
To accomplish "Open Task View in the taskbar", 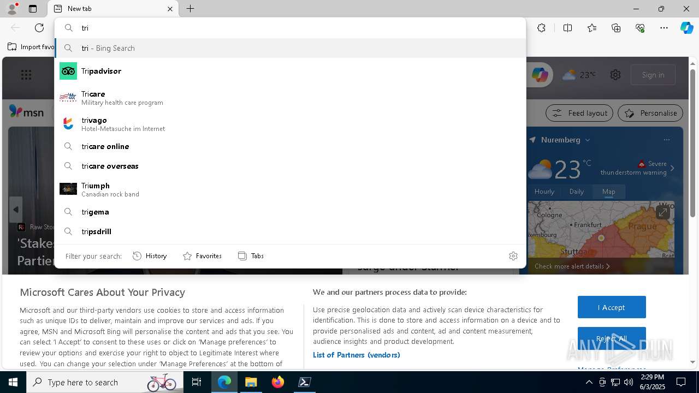I will (197, 382).
